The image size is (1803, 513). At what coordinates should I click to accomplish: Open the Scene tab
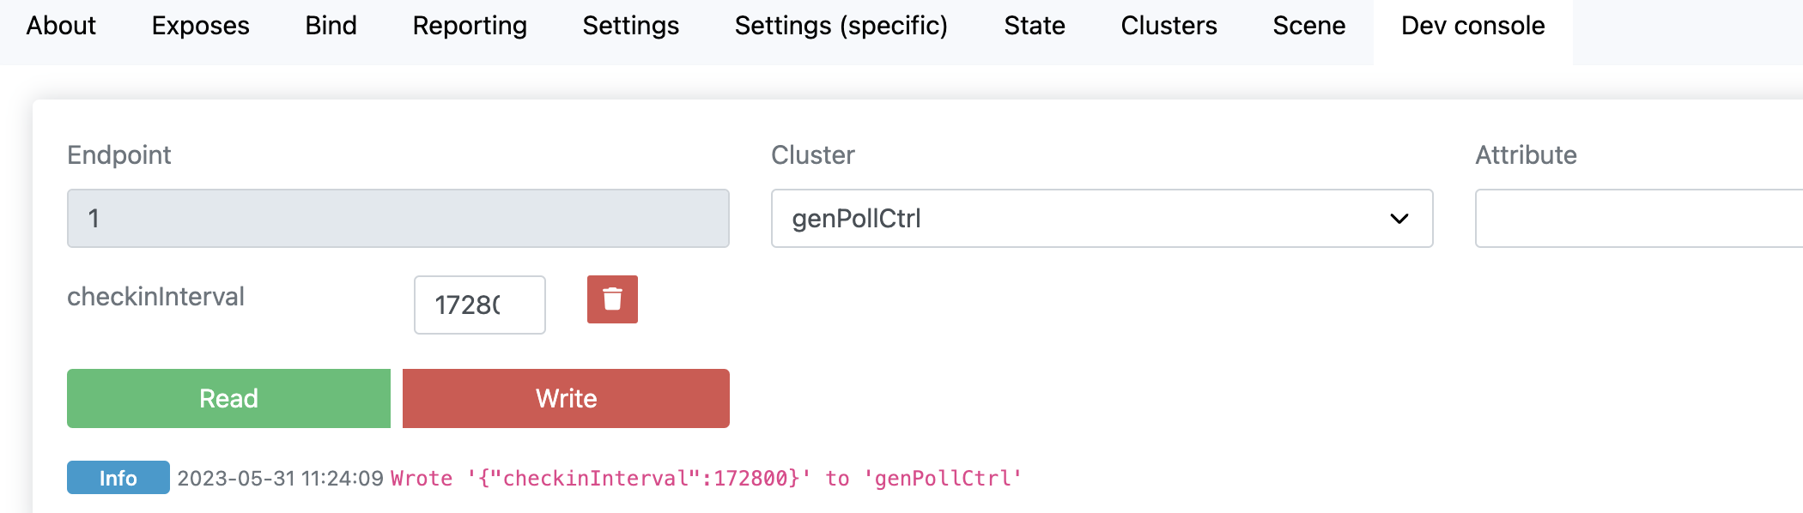(1308, 26)
